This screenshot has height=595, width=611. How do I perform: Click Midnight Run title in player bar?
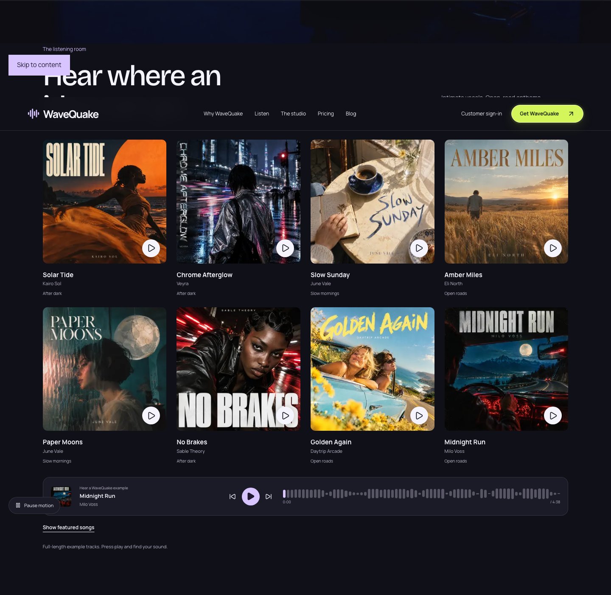click(97, 496)
